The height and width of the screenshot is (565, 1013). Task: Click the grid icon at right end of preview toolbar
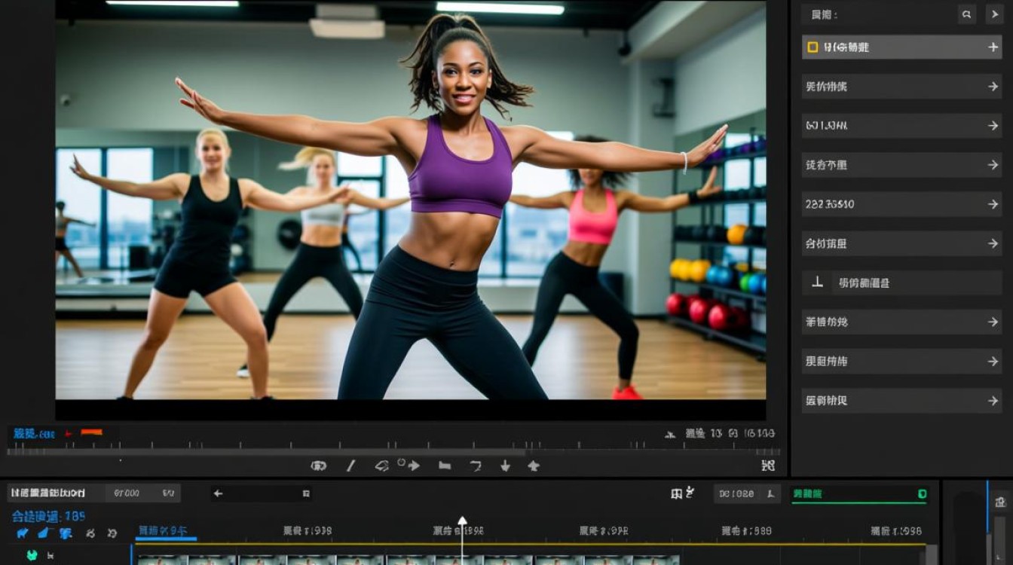pyautogui.click(x=768, y=466)
